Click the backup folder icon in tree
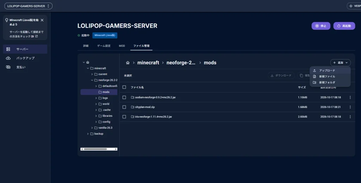This screenshot has width=361, height=183. click(x=92, y=134)
